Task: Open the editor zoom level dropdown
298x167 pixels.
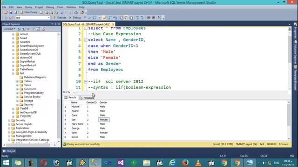Action: (74, 92)
